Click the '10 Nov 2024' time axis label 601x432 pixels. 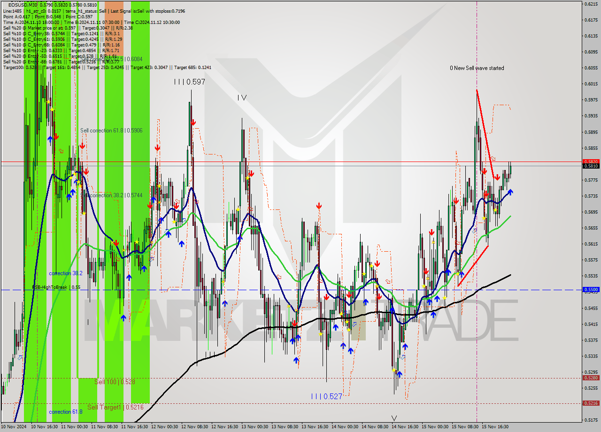click(14, 427)
